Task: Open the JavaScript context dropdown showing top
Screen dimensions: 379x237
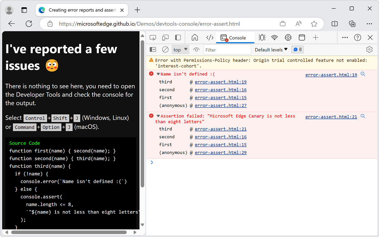Action: (x=180, y=49)
